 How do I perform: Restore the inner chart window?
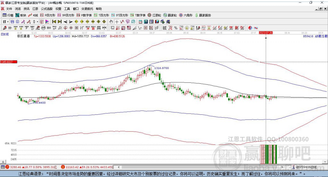coord(321,9)
